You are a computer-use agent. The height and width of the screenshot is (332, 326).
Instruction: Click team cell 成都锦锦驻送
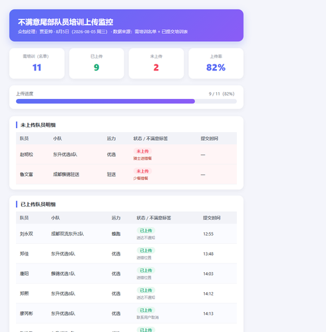[66, 175]
